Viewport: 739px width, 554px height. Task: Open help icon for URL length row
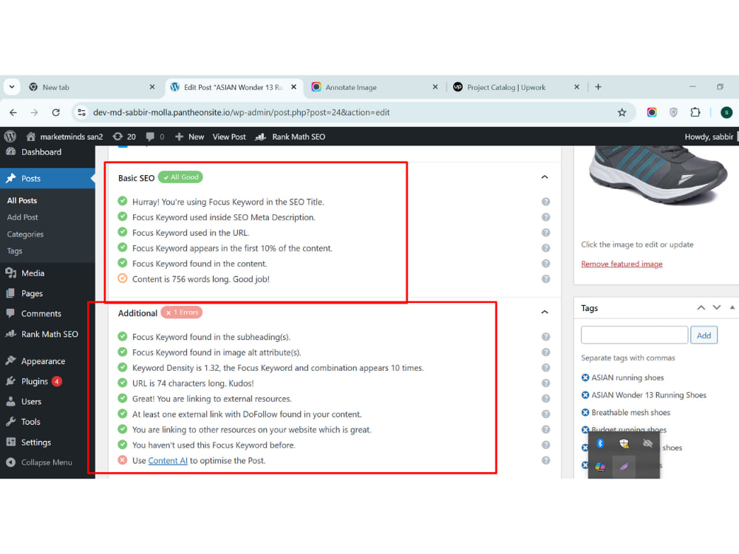[x=546, y=383]
